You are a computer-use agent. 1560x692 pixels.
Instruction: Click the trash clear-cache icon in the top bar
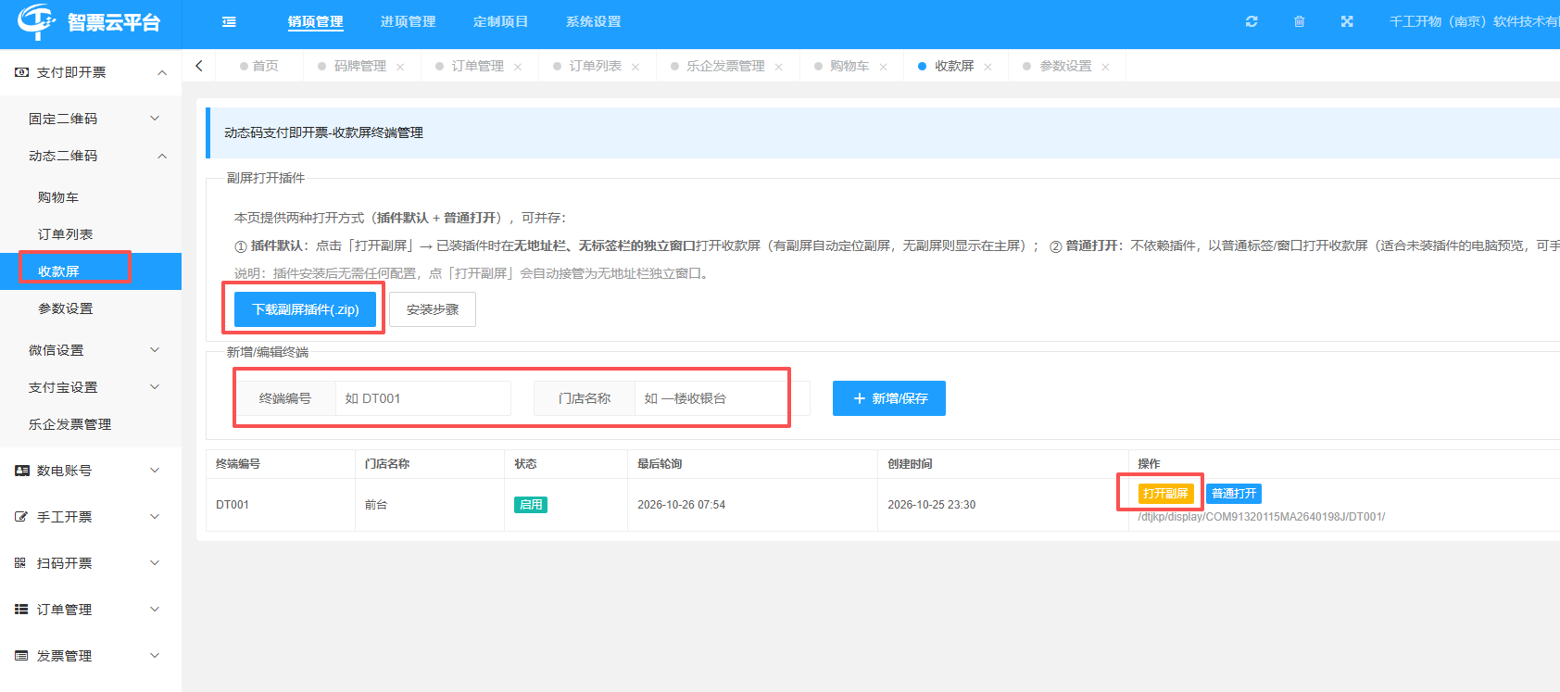pyautogui.click(x=1300, y=21)
